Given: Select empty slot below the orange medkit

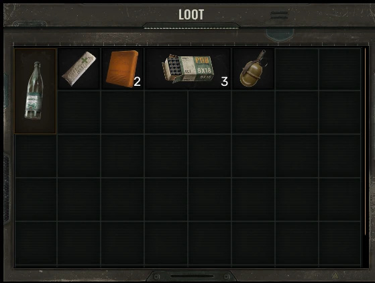Looking at the screenshot, I should click(x=123, y=113).
